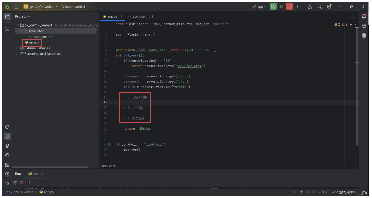Select app.py file in project tree
372x198 pixels.
(x=32, y=42)
